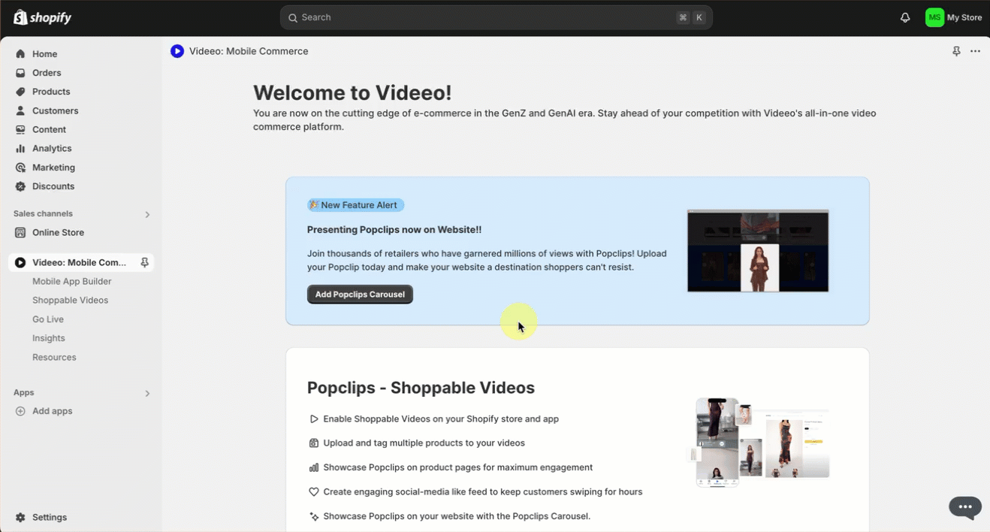Click the Add apps plus icon
Viewport: 990px width, 532px height.
(x=20, y=411)
